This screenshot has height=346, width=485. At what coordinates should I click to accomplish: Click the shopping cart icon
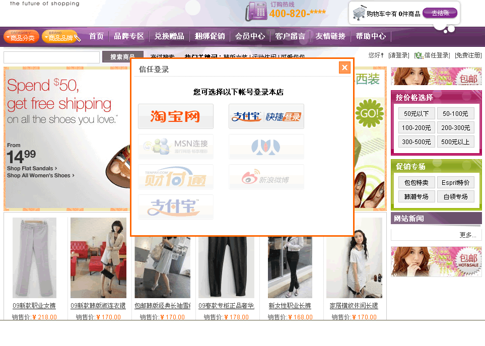click(x=359, y=13)
